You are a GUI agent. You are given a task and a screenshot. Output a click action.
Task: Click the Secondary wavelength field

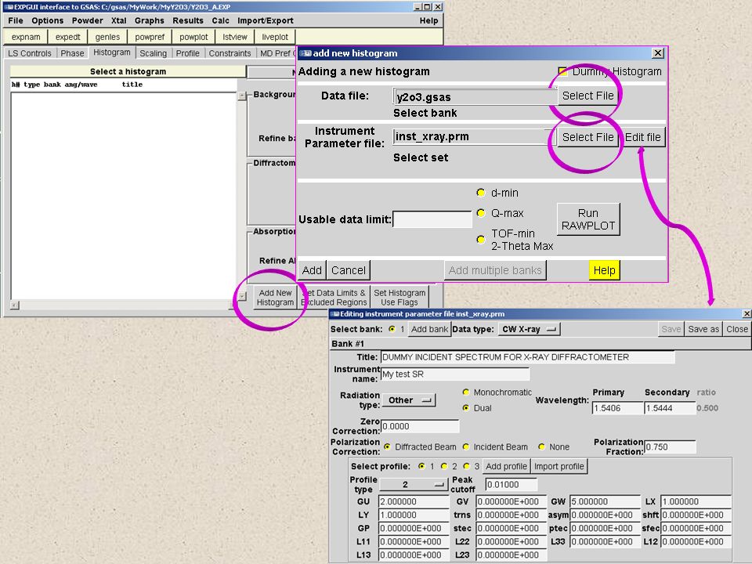(670, 408)
